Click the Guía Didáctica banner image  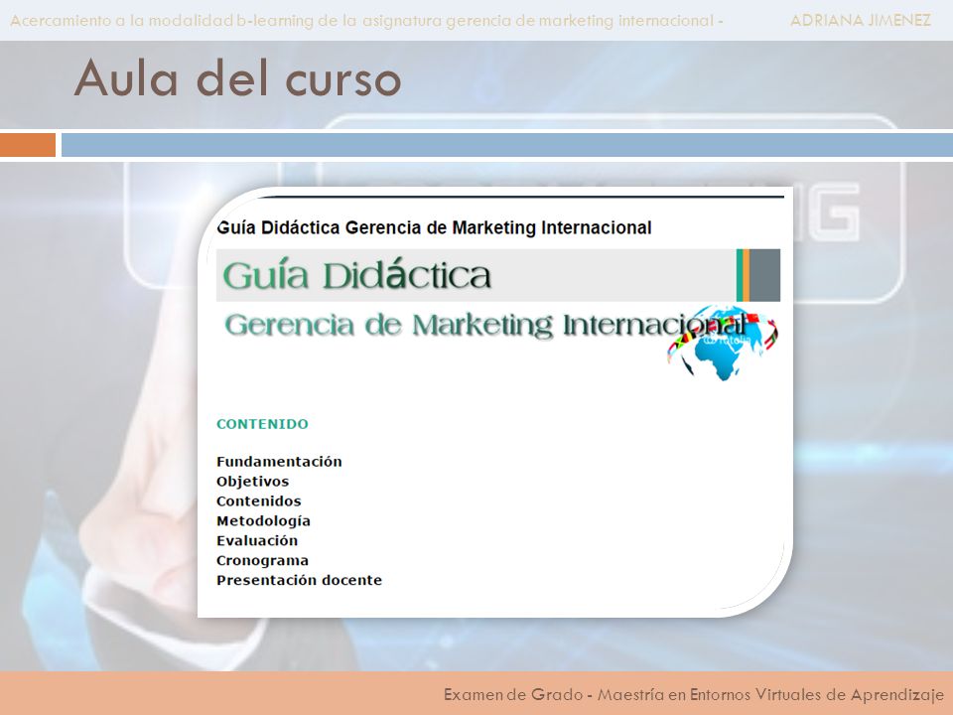[x=498, y=275]
